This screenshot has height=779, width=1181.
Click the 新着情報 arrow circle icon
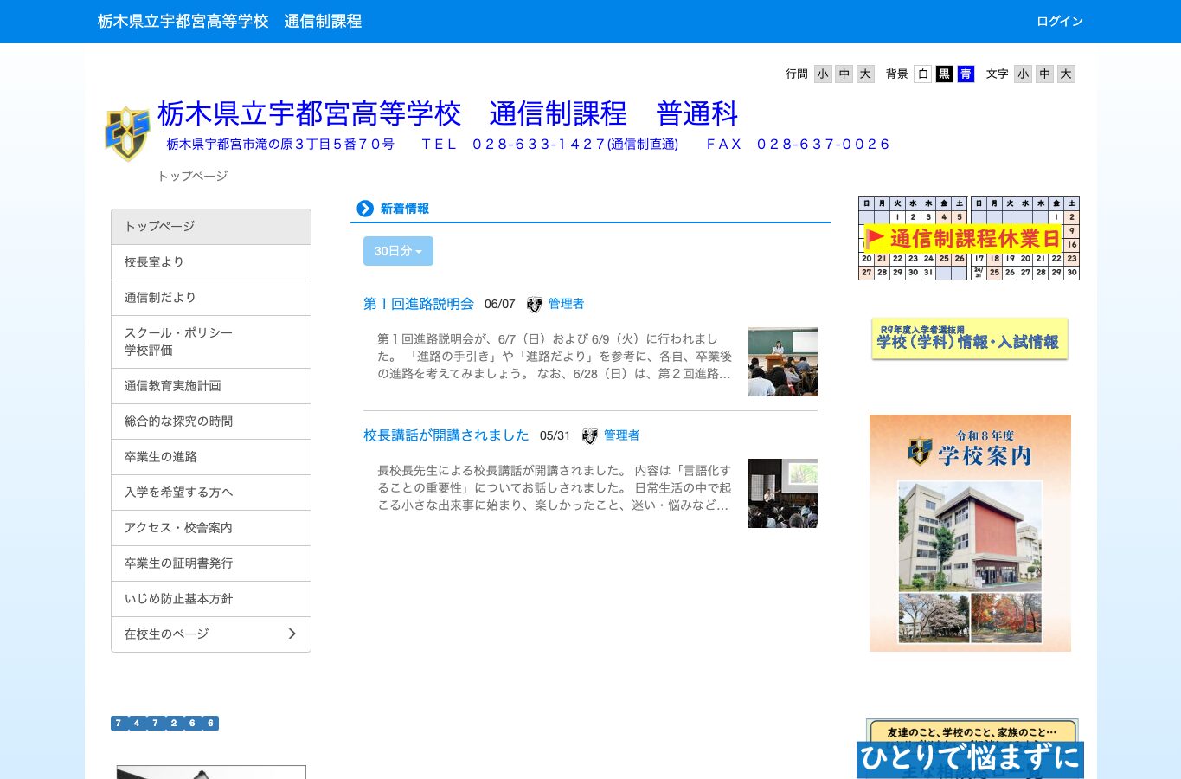pos(365,209)
